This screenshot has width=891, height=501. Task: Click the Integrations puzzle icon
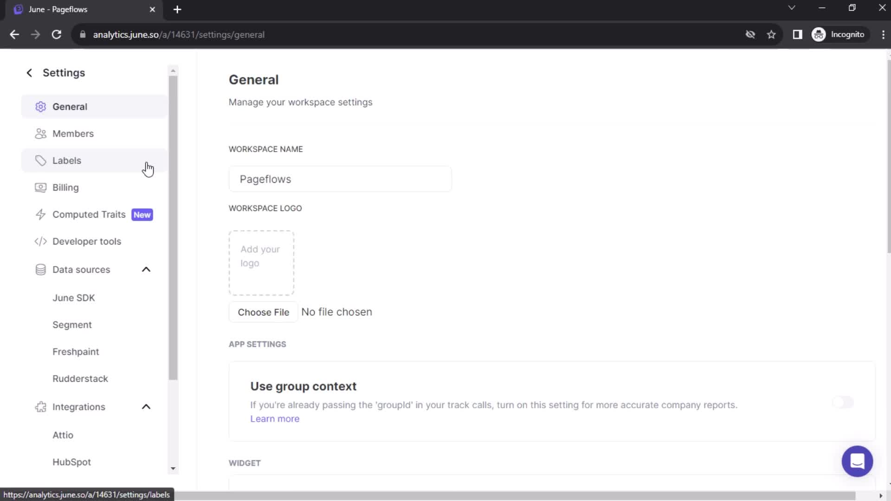click(41, 407)
